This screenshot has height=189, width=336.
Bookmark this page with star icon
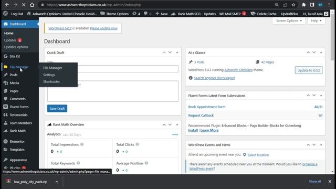tap(293, 5)
